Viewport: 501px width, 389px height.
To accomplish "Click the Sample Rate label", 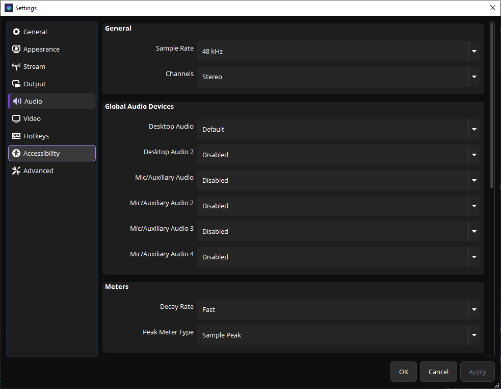I will tap(174, 48).
